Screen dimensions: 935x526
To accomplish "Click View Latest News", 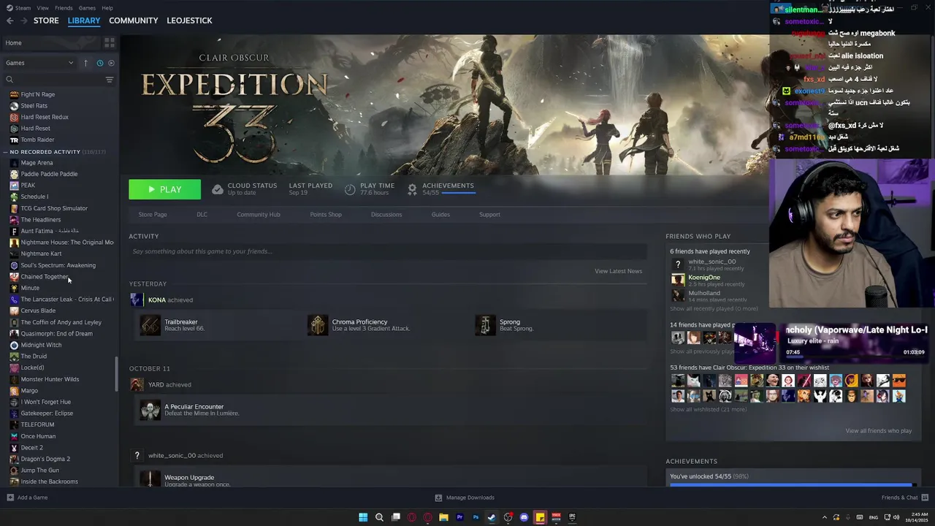I will point(618,271).
